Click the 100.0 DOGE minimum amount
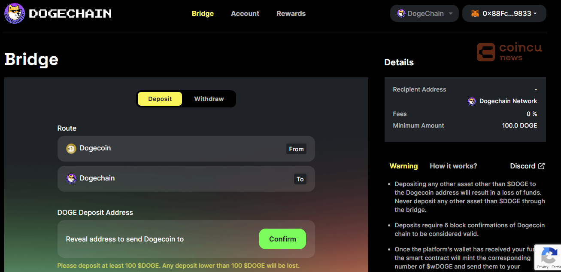 pos(519,125)
